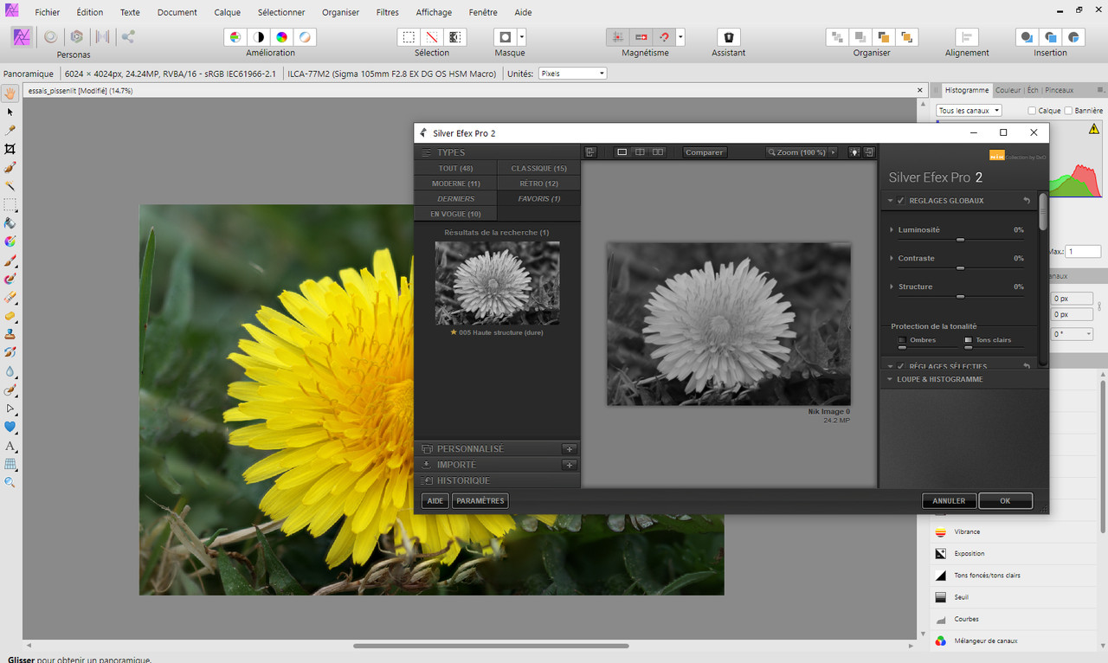The height and width of the screenshot is (663, 1108).
Task: Open the Assistant icon in toolbar
Action: (728, 37)
